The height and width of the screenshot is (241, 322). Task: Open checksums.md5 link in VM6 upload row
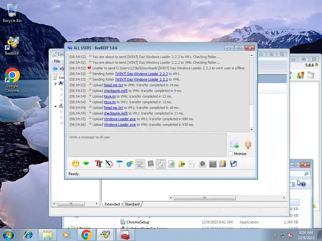pyautogui.click(x=116, y=91)
